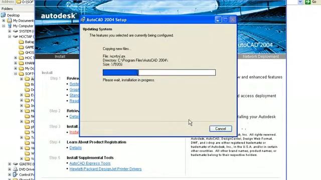Select the GHOS folder icon

(21, 52)
